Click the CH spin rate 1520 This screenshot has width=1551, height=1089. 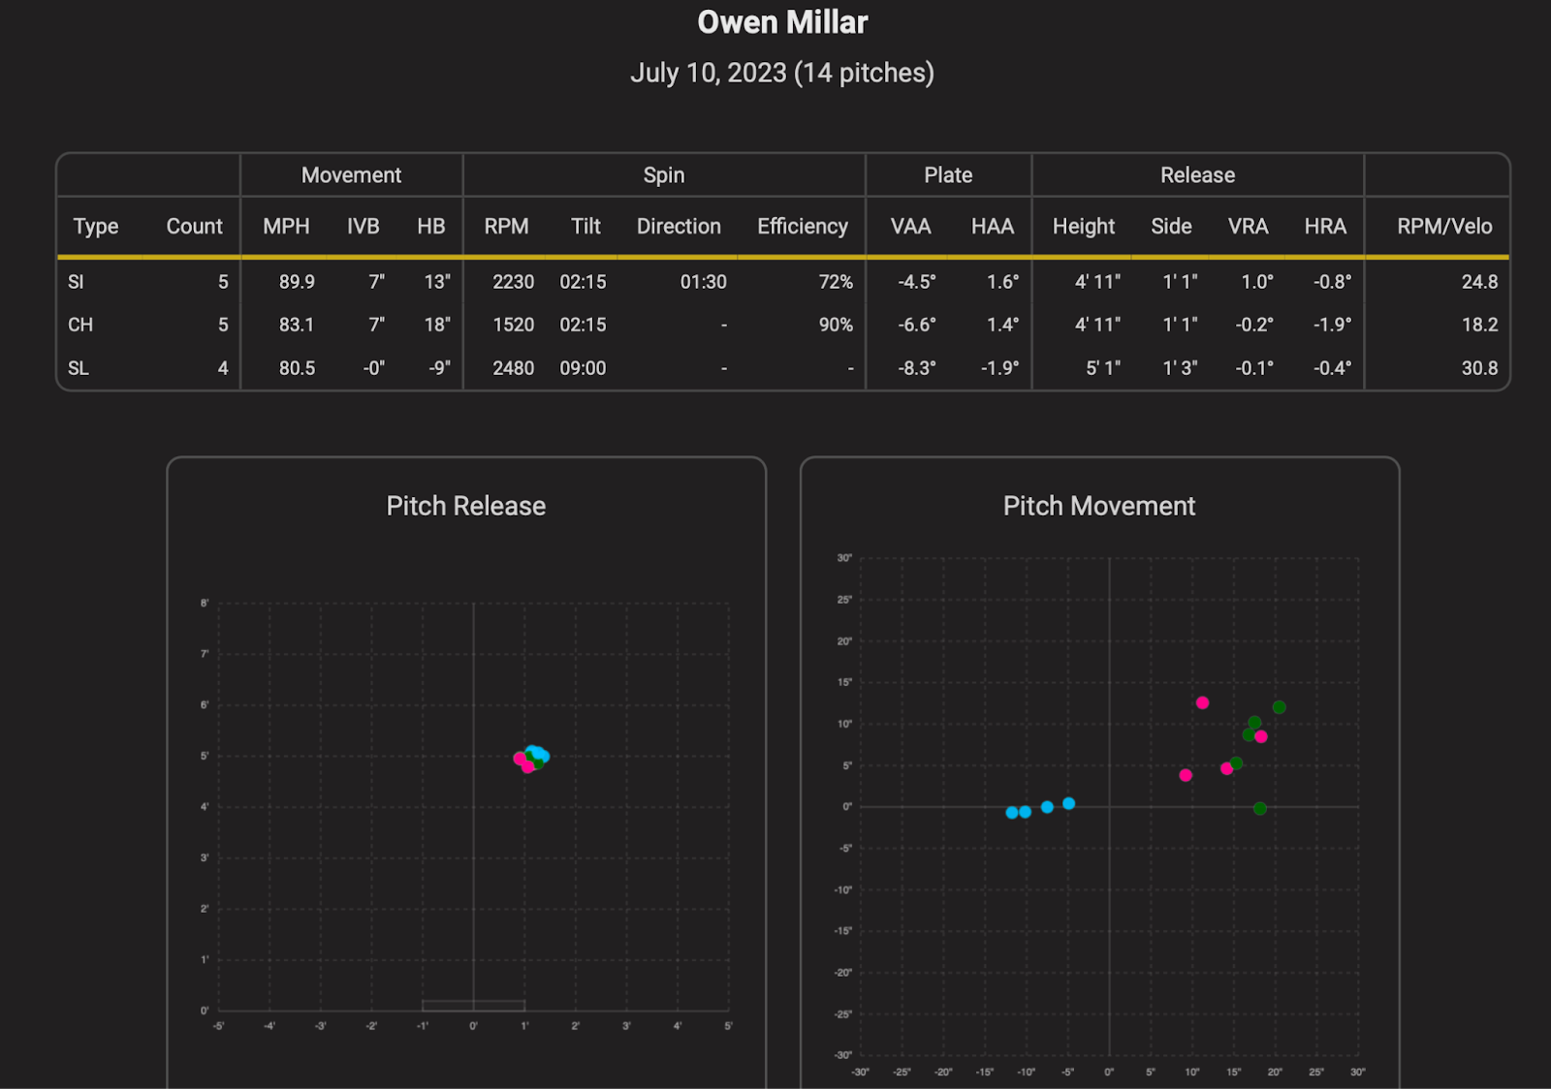click(513, 325)
